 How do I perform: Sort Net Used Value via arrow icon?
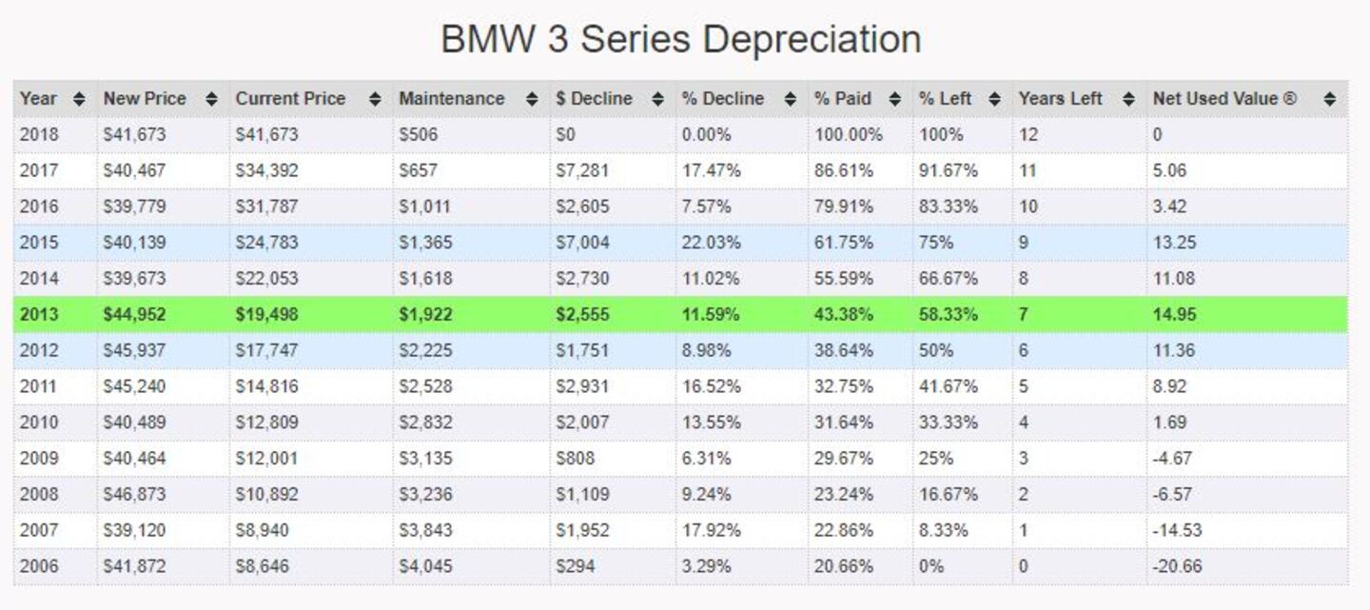[1329, 99]
